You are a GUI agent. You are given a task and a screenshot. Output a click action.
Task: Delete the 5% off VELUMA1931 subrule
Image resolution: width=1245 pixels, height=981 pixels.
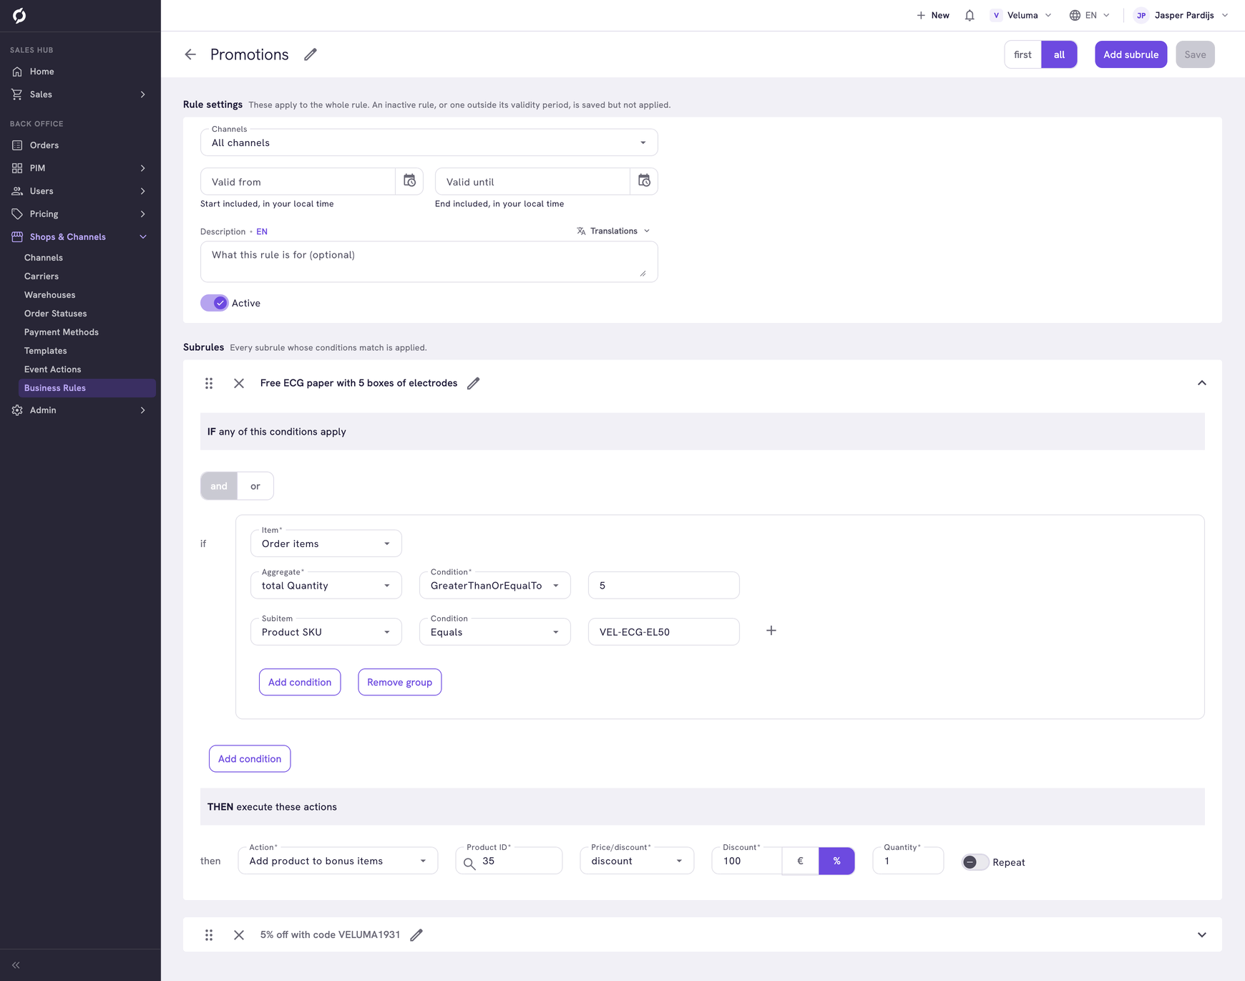tap(239, 934)
